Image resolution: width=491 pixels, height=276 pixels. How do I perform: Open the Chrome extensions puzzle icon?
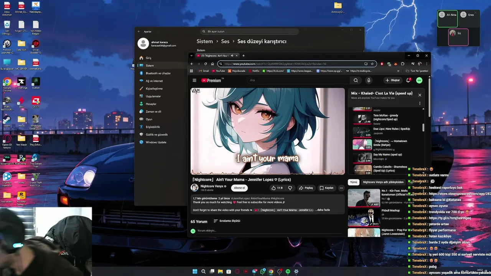coord(403,64)
